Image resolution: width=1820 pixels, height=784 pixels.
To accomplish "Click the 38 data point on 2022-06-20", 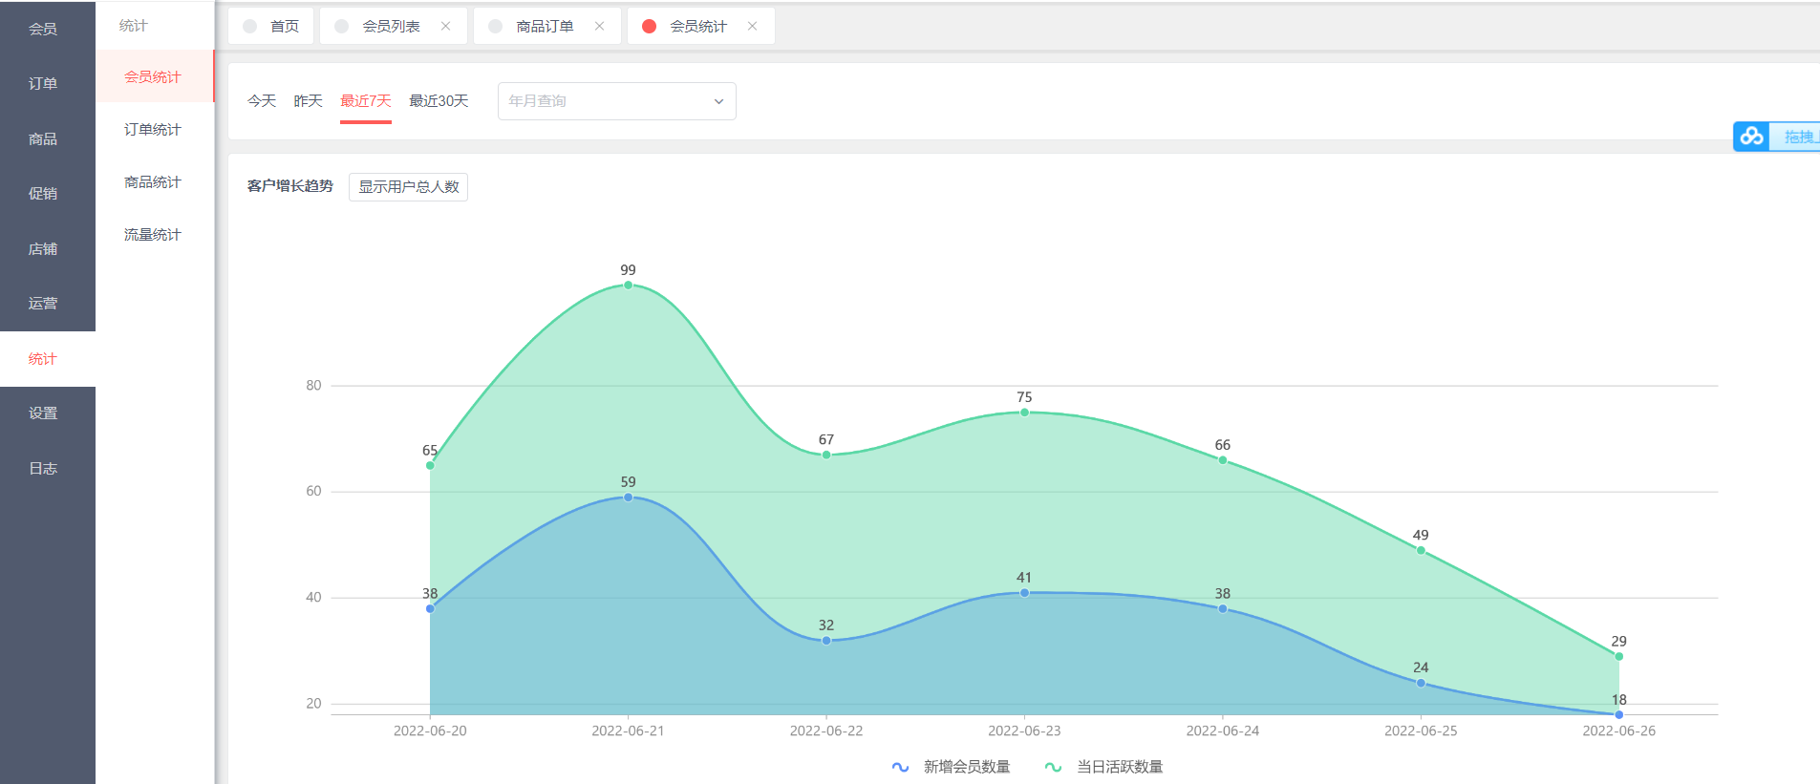I will pos(430,608).
